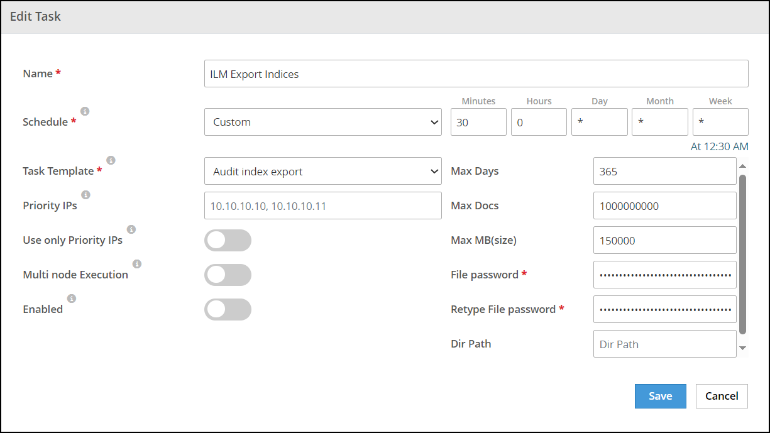
Task: Click the scroll down arrow in parameters panel
Action: (742, 348)
